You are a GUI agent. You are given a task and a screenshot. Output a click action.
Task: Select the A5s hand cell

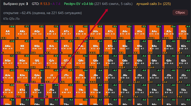tap(139, 32)
